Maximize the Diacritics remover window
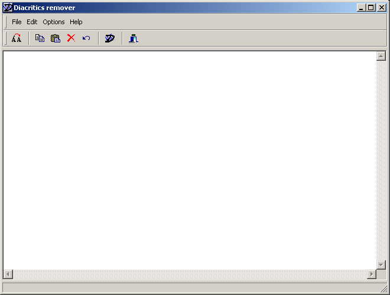The image size is (390, 295). pos(371,8)
